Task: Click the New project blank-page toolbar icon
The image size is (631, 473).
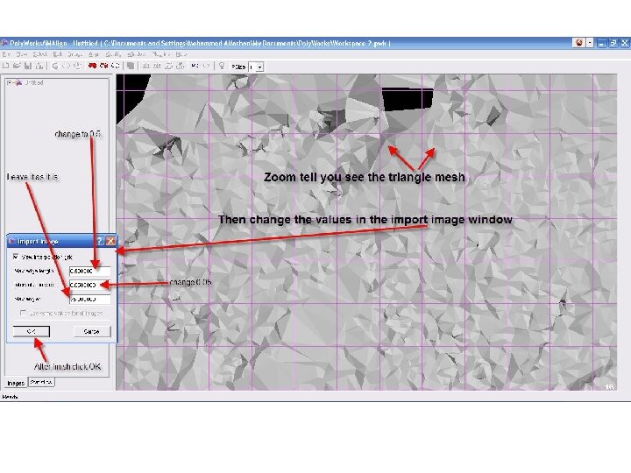Action: (5, 66)
